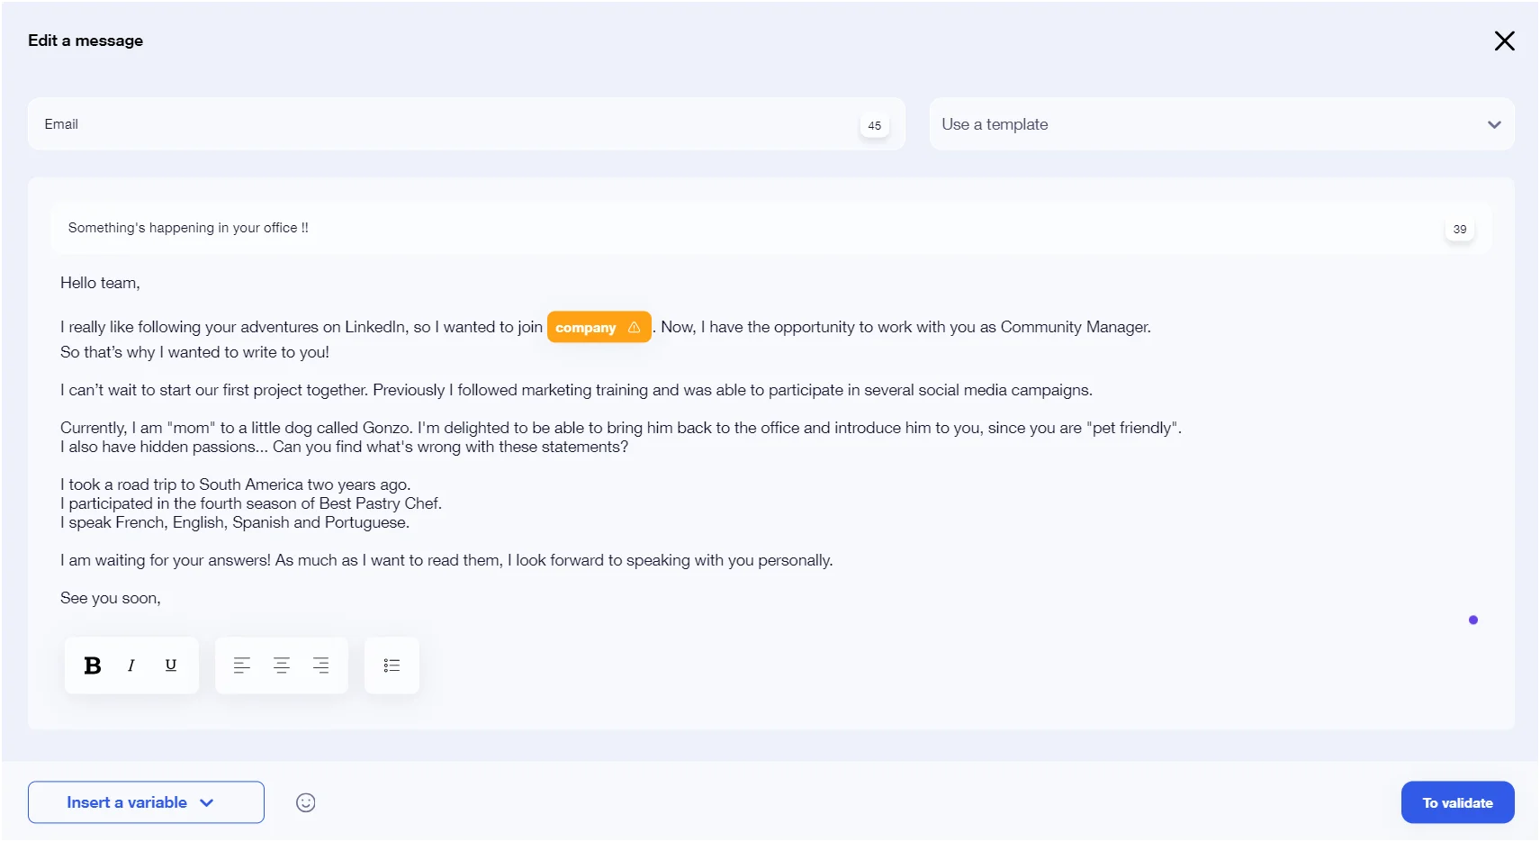Click into the Email name field
This screenshot has width=1540, height=842.
coord(466,124)
